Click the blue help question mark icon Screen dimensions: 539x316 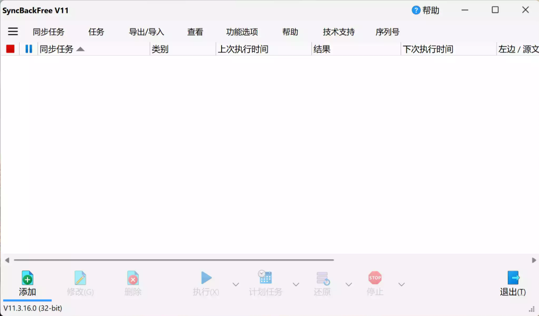(x=415, y=10)
